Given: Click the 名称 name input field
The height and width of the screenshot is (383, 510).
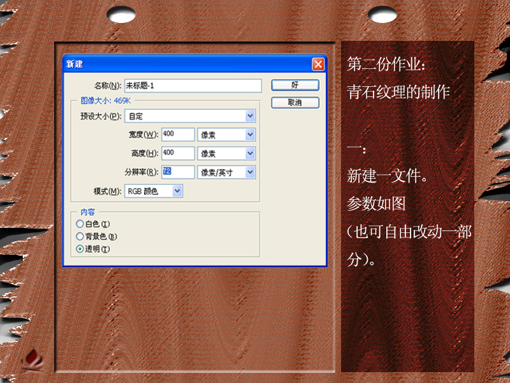Looking at the screenshot, I should (193, 86).
